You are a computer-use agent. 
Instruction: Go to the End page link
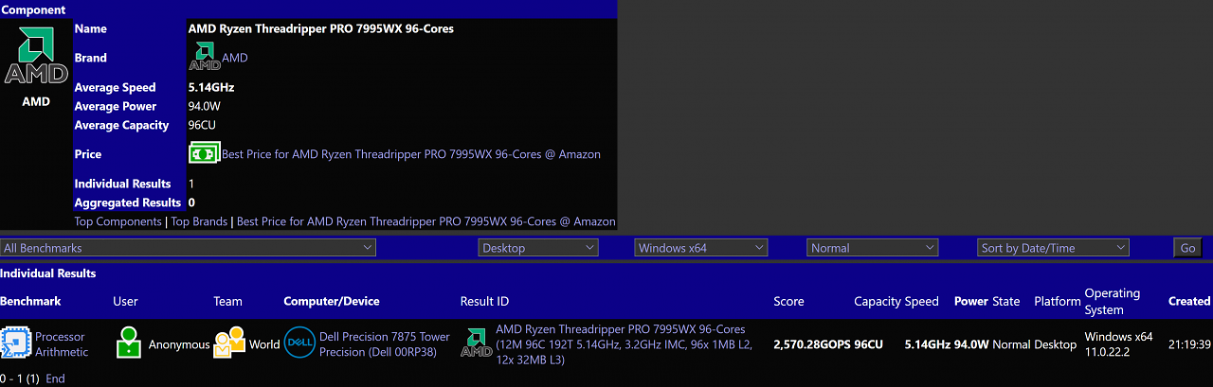[55, 378]
